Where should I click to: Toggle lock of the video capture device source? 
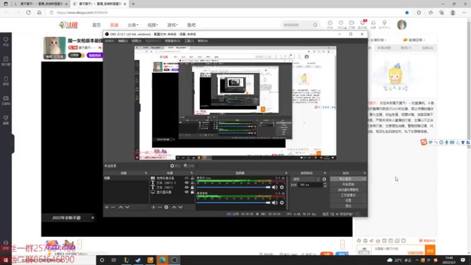[193, 178]
